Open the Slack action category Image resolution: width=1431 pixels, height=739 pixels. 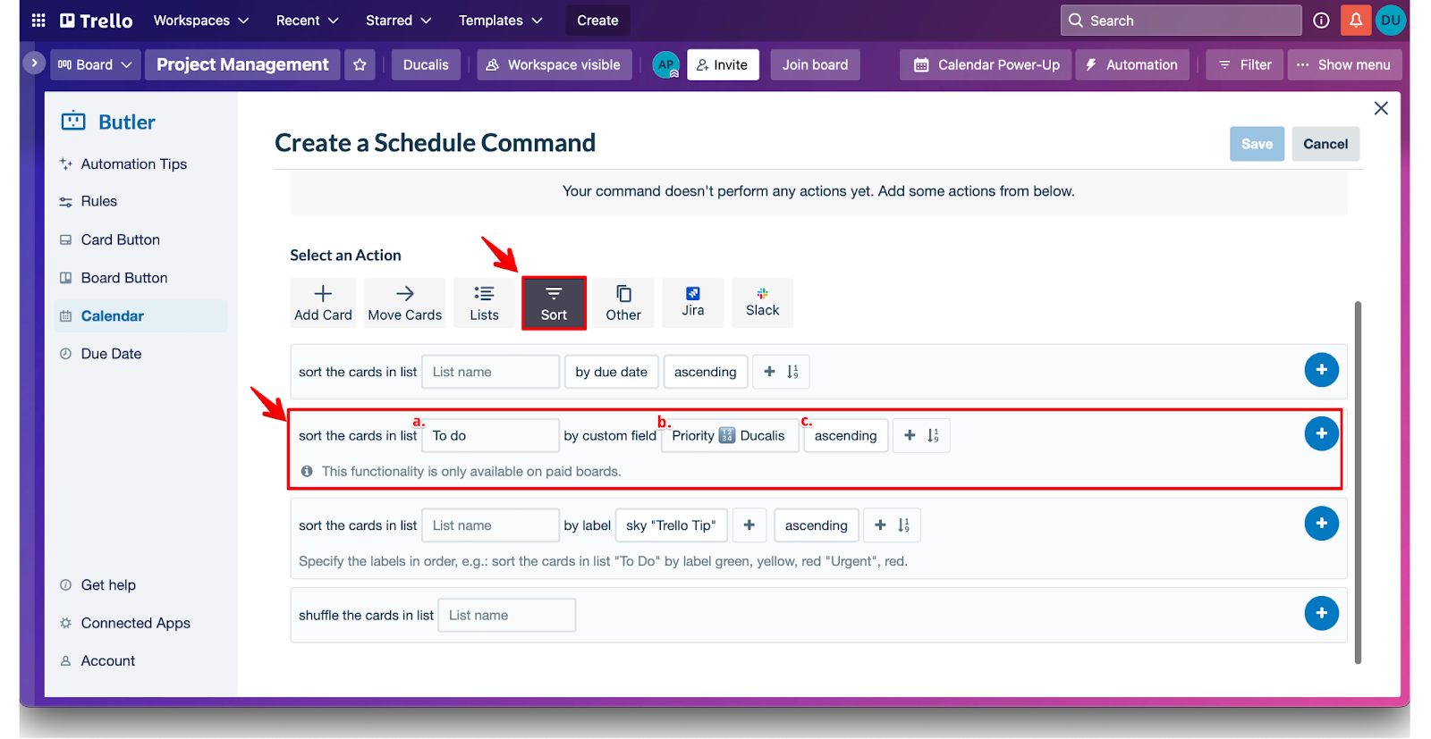pyautogui.click(x=762, y=303)
